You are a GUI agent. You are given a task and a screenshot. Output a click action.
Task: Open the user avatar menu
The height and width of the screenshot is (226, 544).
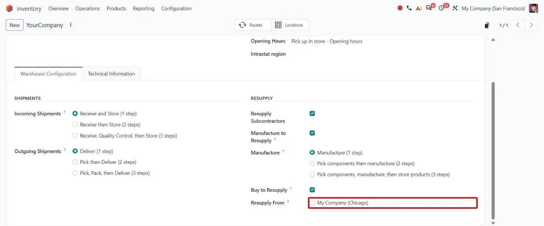point(533,8)
